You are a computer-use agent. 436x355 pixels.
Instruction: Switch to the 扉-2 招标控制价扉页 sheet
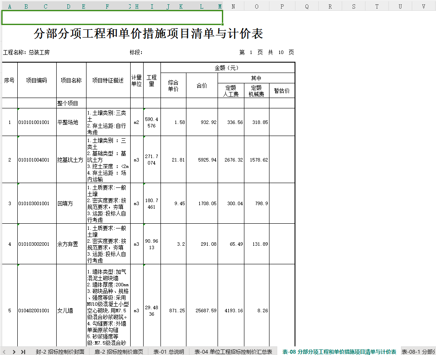(x=119, y=352)
